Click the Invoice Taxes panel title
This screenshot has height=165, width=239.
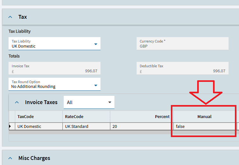click(41, 102)
